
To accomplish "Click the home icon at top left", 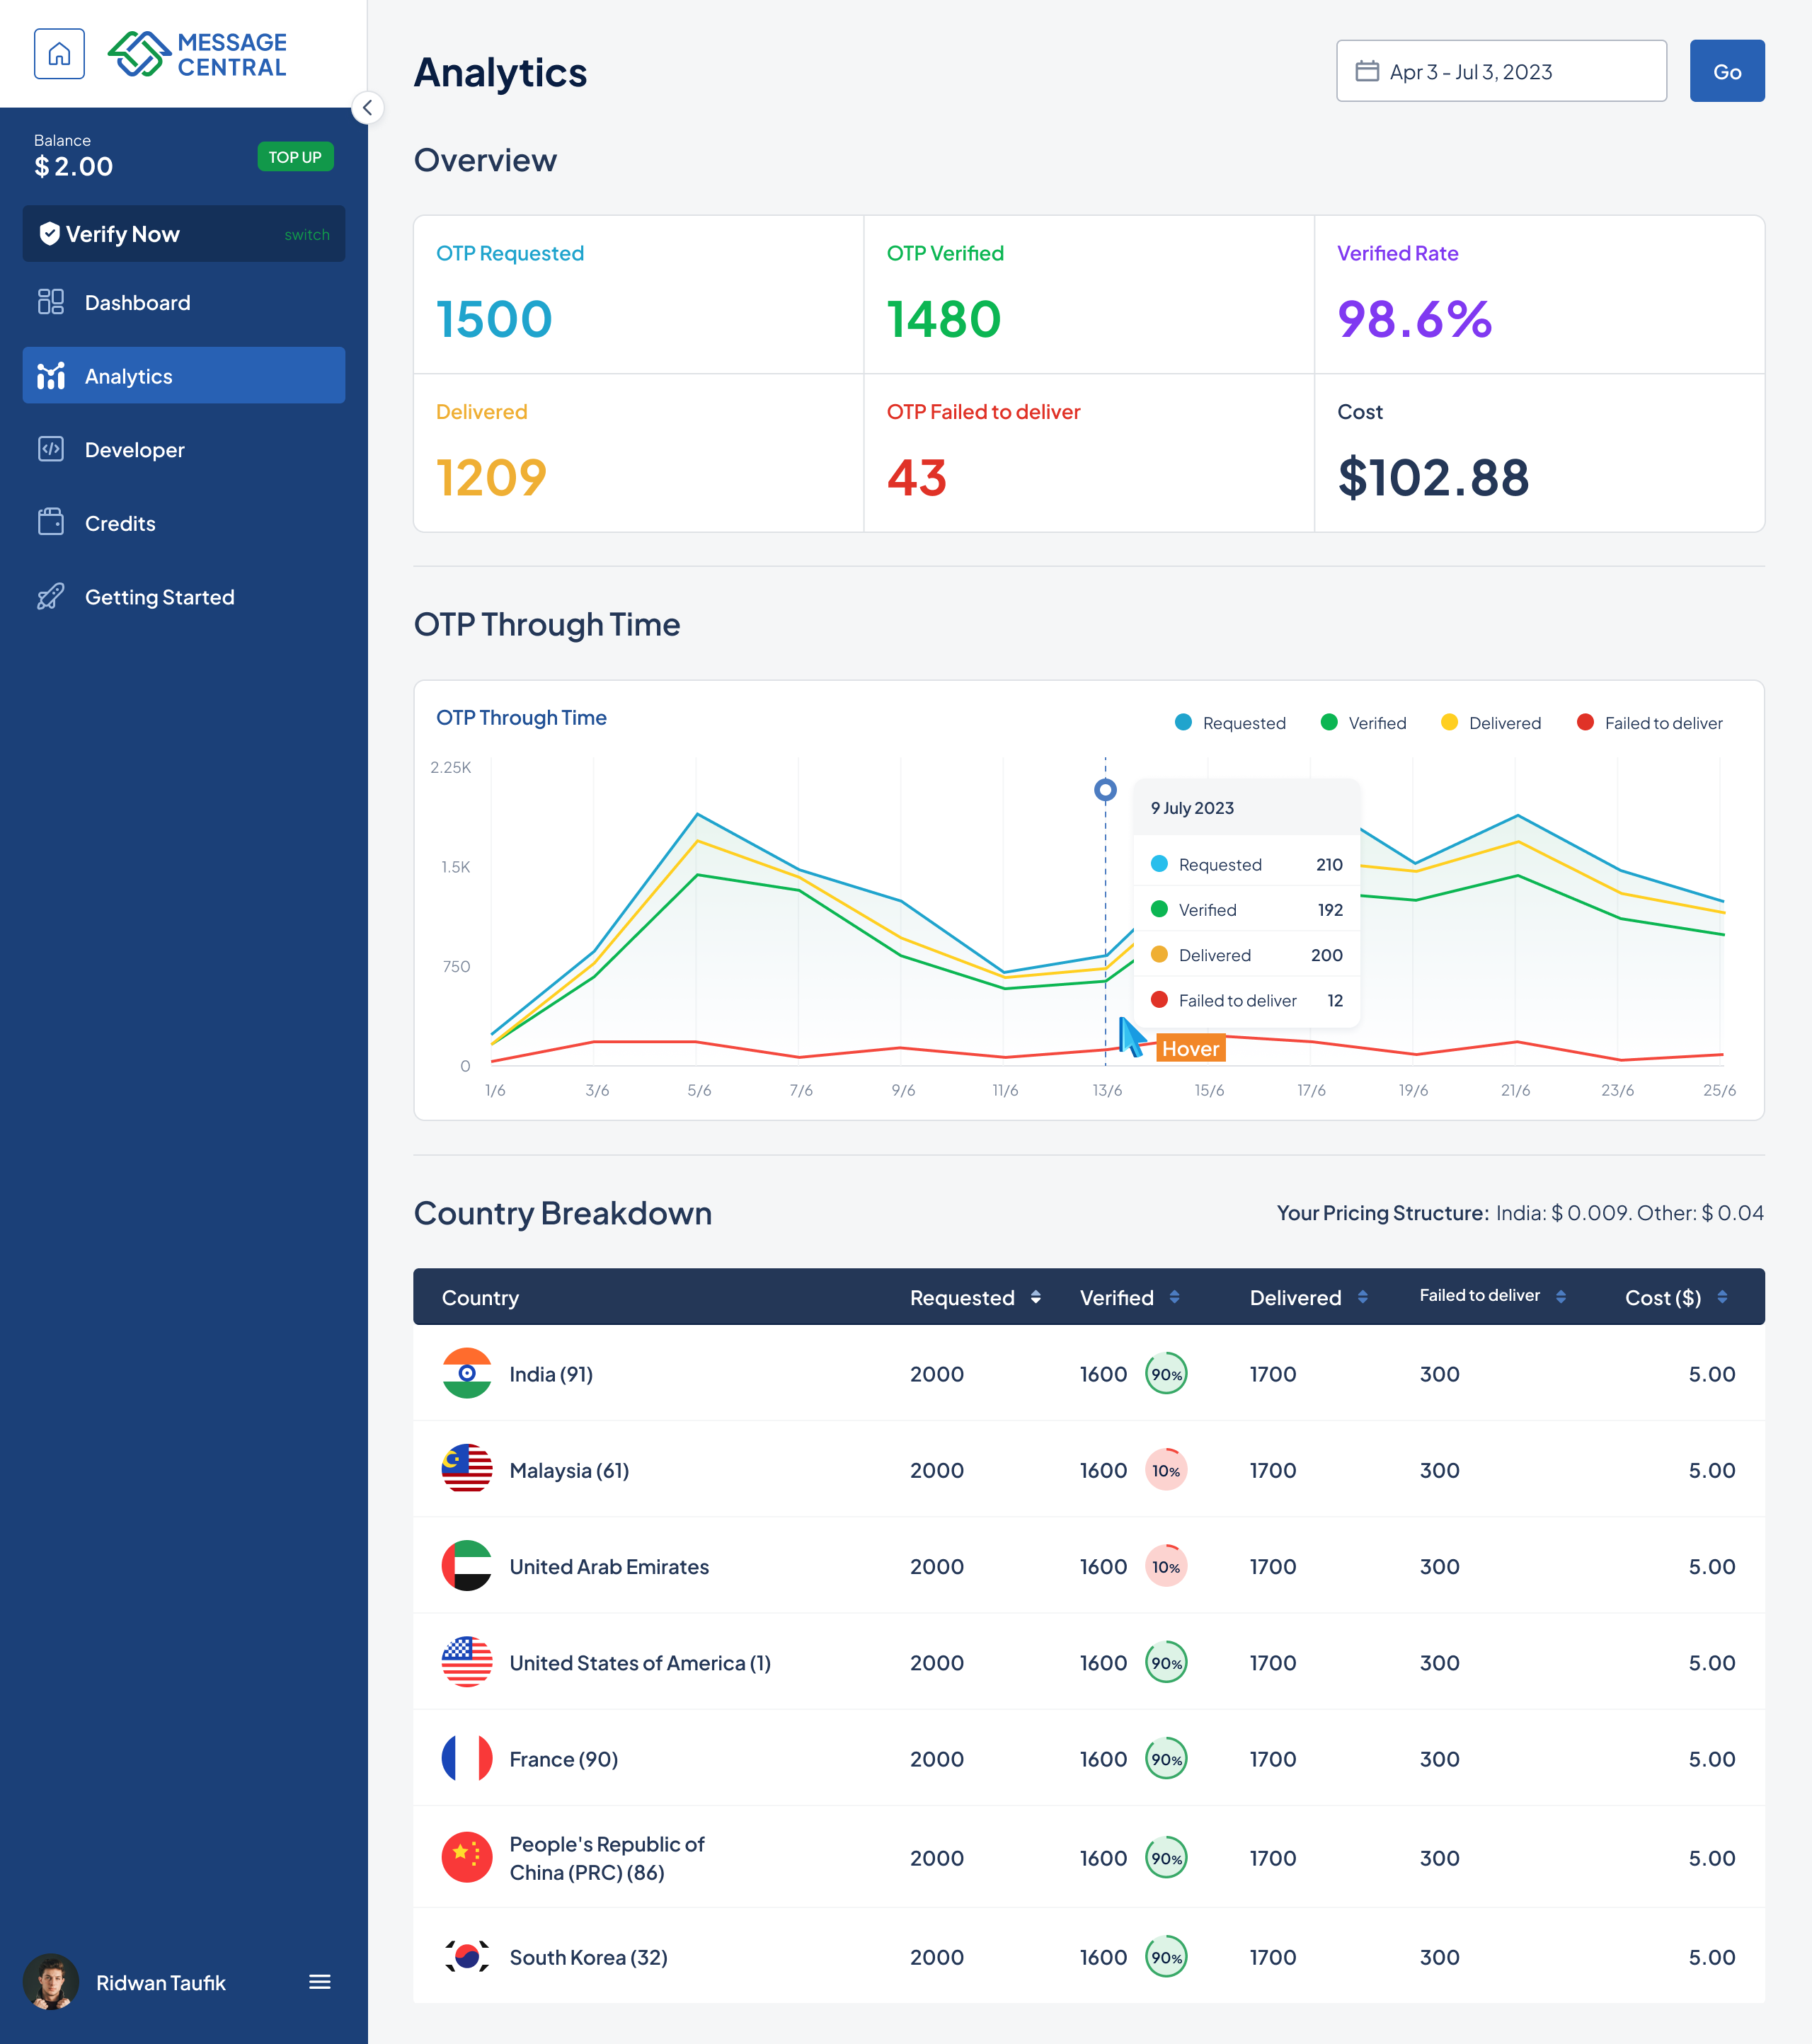I will pyautogui.click(x=59, y=53).
